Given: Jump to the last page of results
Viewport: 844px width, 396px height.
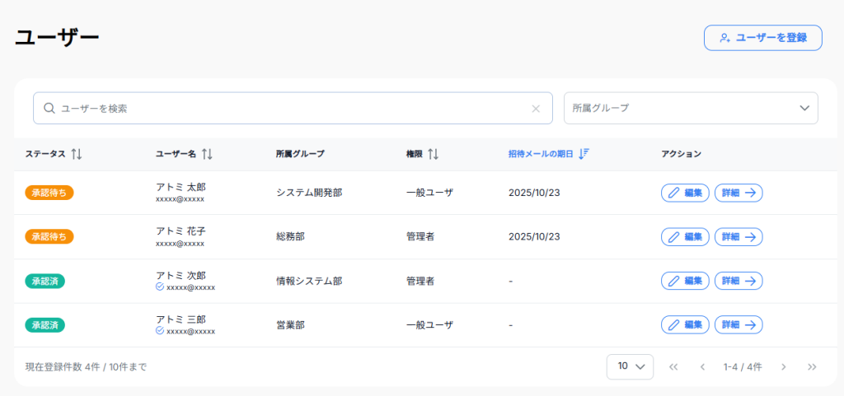Looking at the screenshot, I should 812,367.
